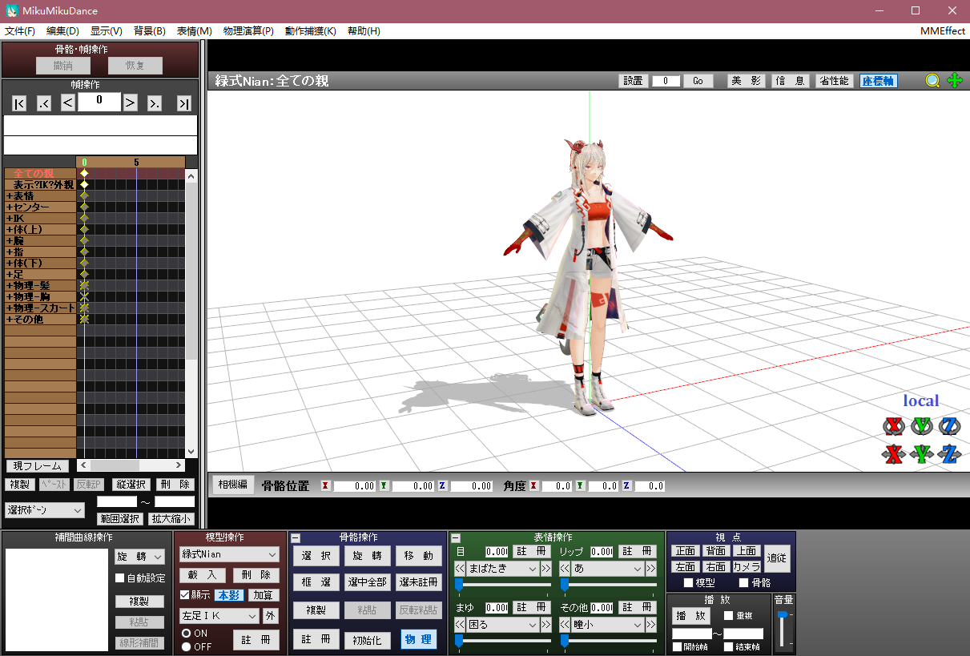
Task: Select the IK OFF radio button
Action: [187, 647]
